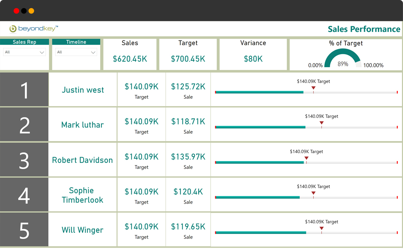Image resolution: width=403 pixels, height=249 pixels.
Task: Click Sophie Timberlook's $120.4K sale value
Action: [x=188, y=192]
